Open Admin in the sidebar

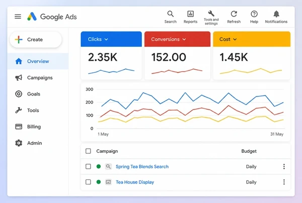click(x=38, y=143)
